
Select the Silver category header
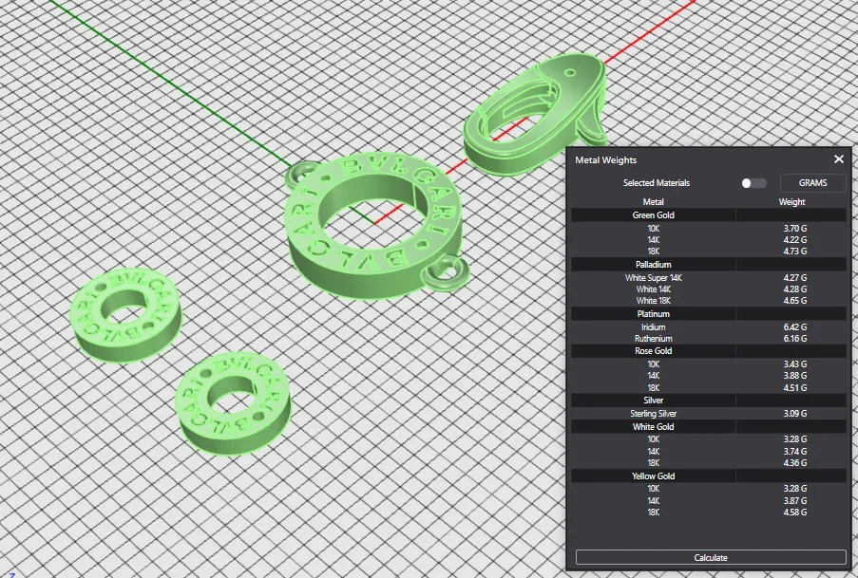[653, 401]
